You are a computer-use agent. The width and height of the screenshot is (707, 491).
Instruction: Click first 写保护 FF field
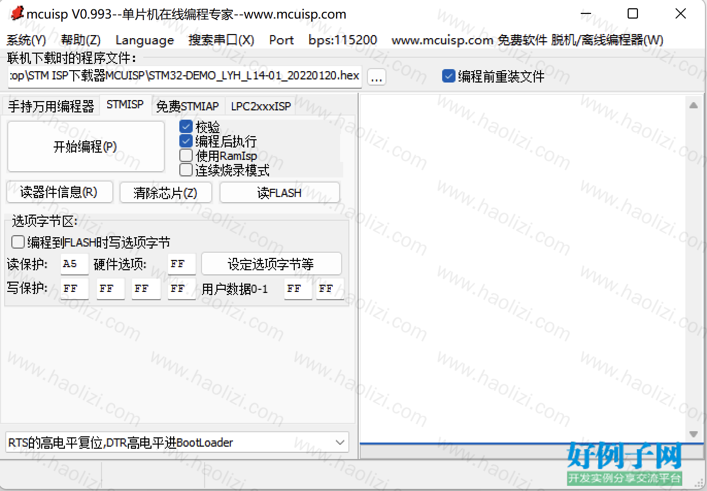(x=74, y=289)
